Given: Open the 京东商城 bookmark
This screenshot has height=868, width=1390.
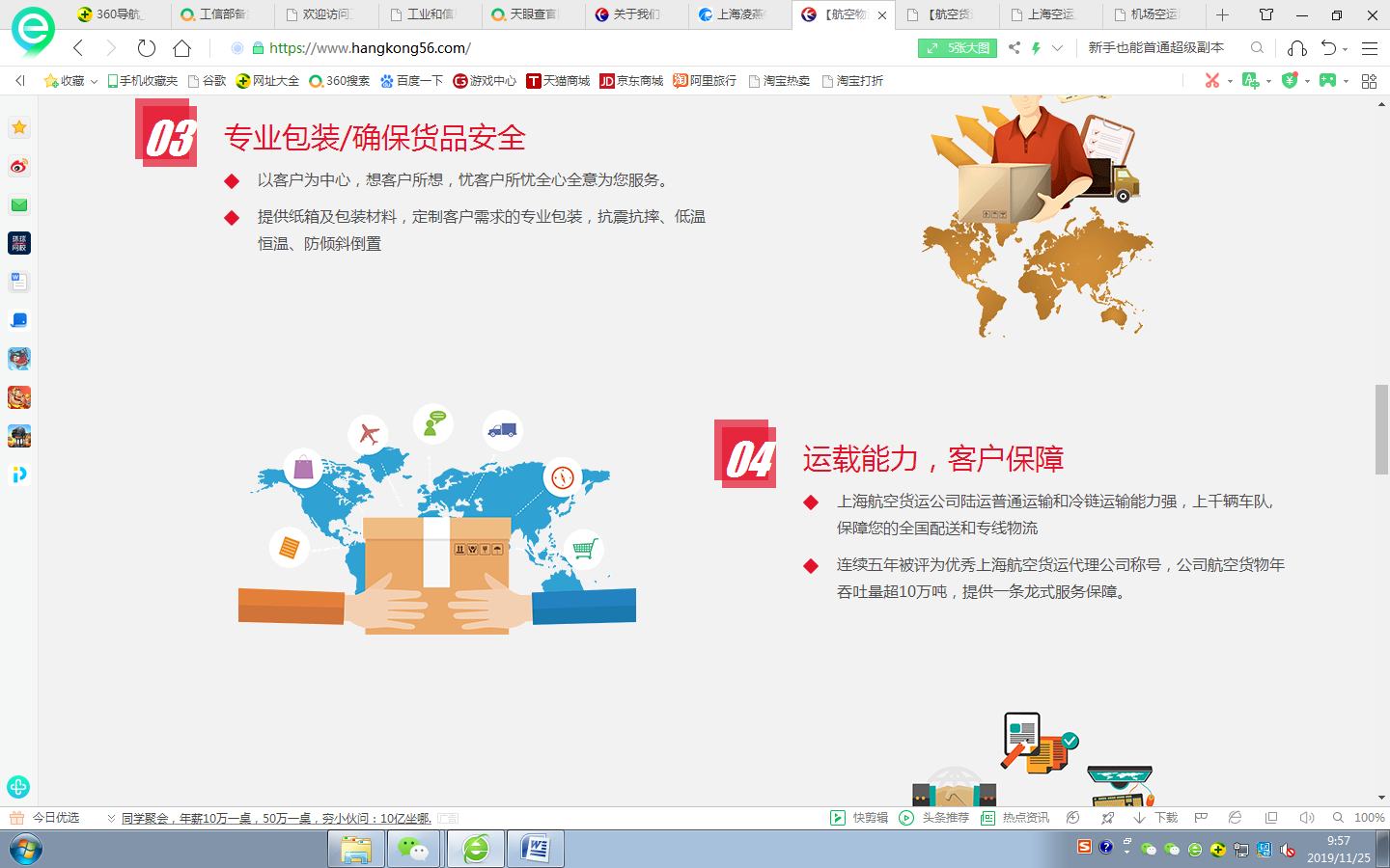Looking at the screenshot, I should point(631,81).
